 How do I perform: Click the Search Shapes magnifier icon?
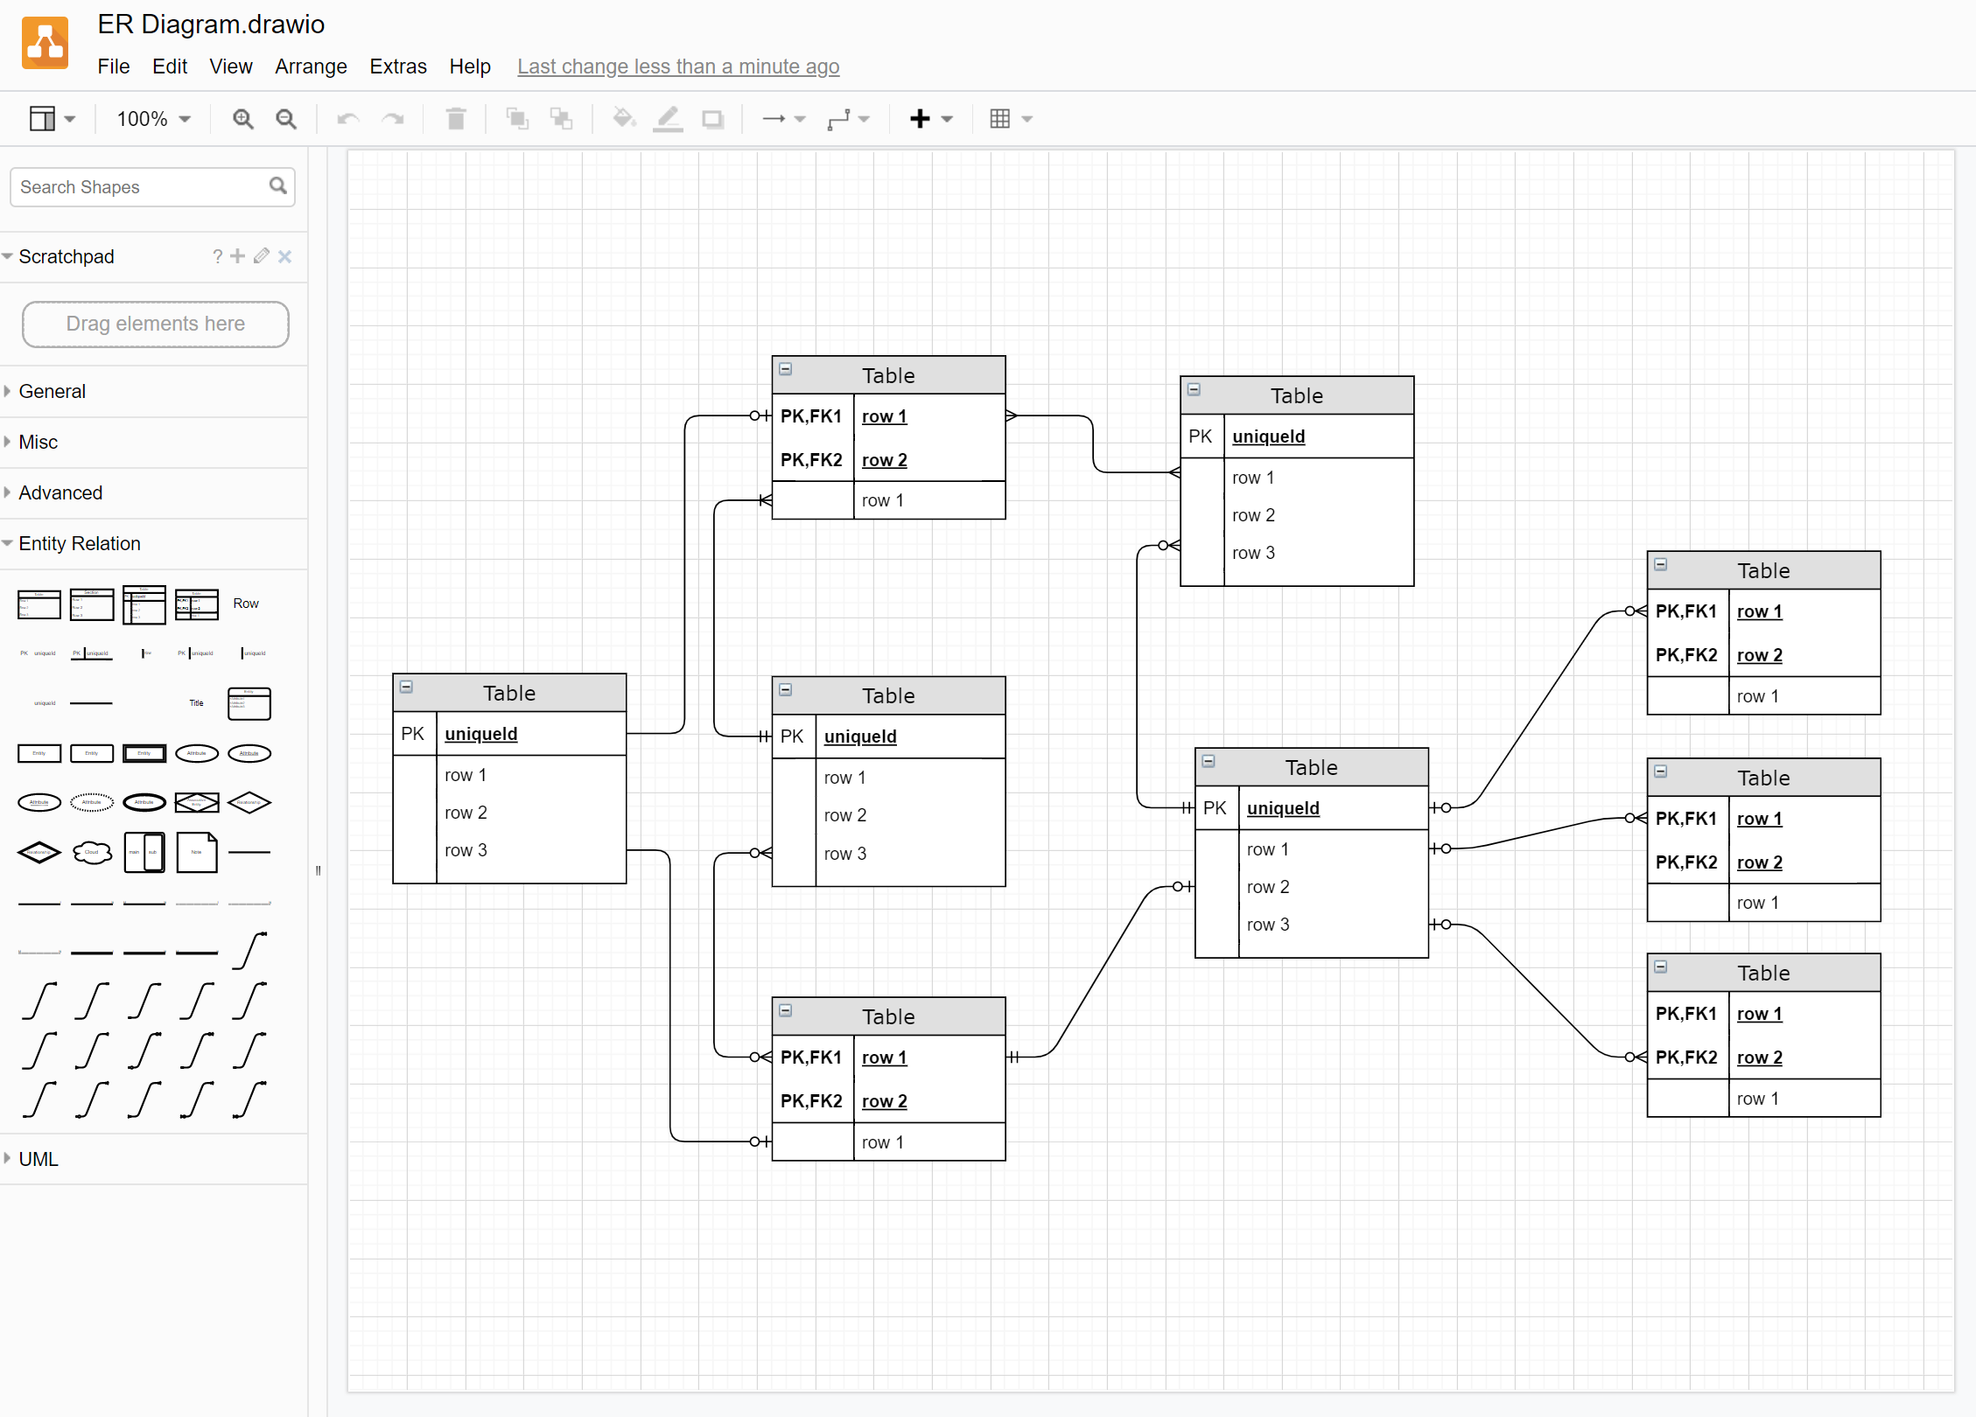278,186
